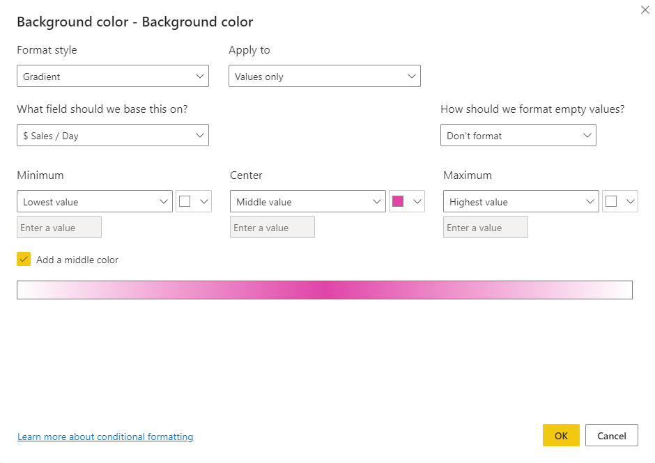Click the Cancel button

[x=612, y=435]
